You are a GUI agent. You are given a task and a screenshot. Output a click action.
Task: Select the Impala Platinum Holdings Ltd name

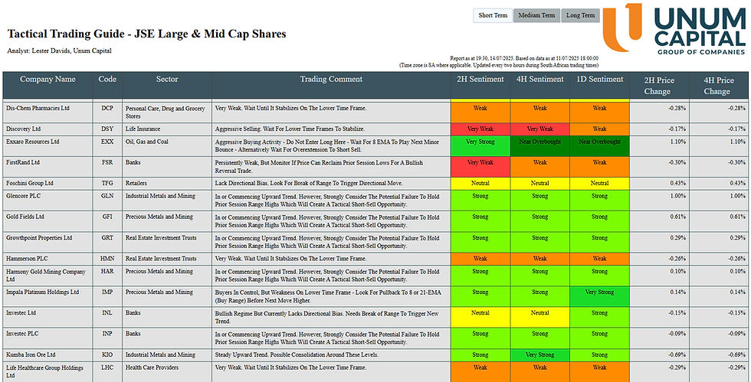pos(43,292)
